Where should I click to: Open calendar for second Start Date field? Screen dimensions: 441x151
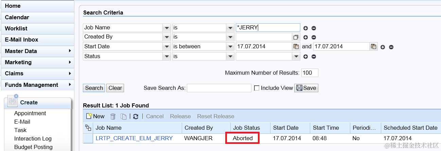click(374, 47)
